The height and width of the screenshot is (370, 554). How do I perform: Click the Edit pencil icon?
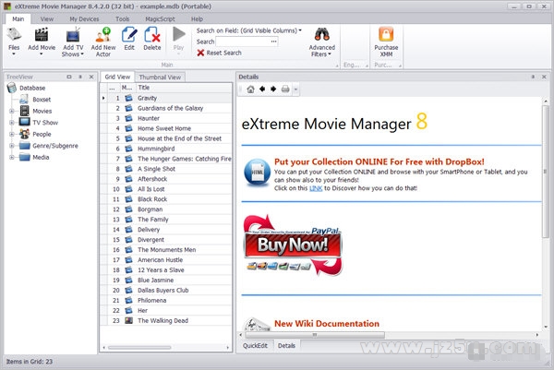coord(129,34)
